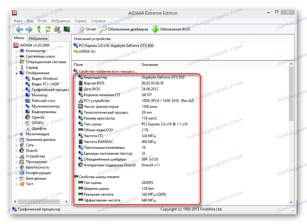Select PCI Express 2.0 x16 Gigabyte GeForce GTX 650 device
Image resolution: width=307 pixels, height=224 pixels.
(116, 46)
